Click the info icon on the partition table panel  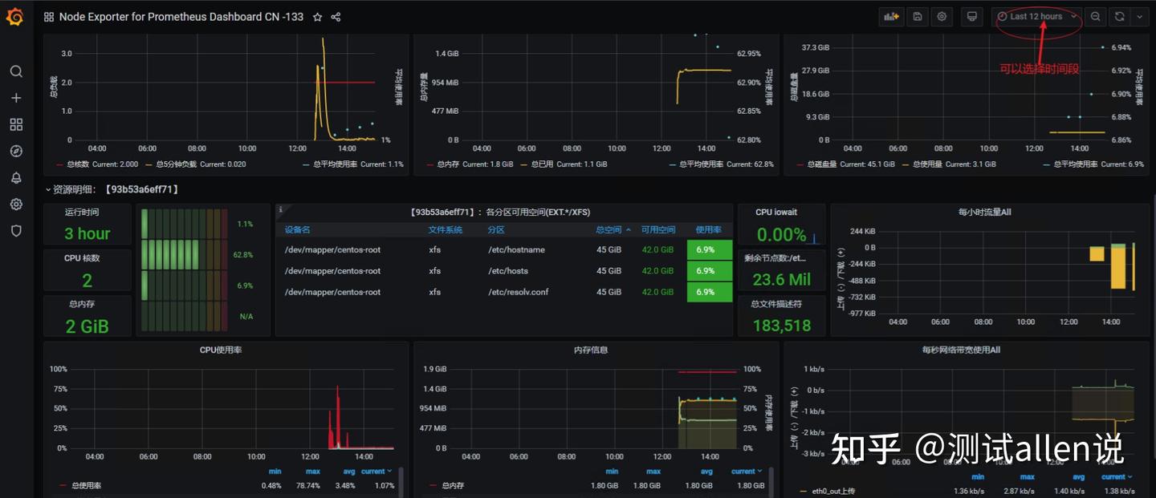tap(281, 209)
